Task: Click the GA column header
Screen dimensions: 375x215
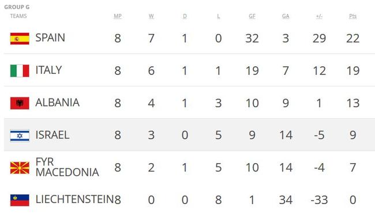Action: coord(286,16)
